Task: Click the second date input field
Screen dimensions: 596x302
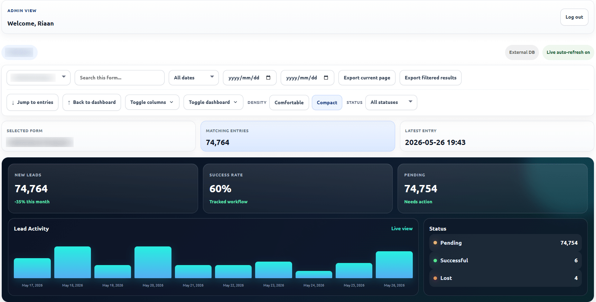Action: [x=307, y=78]
